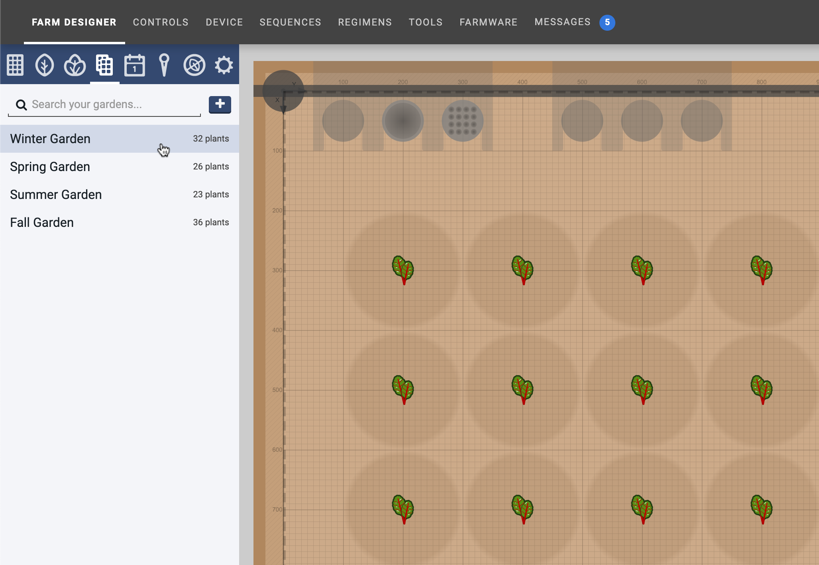
Task: Open the Groups panel icon
Action: 75,65
